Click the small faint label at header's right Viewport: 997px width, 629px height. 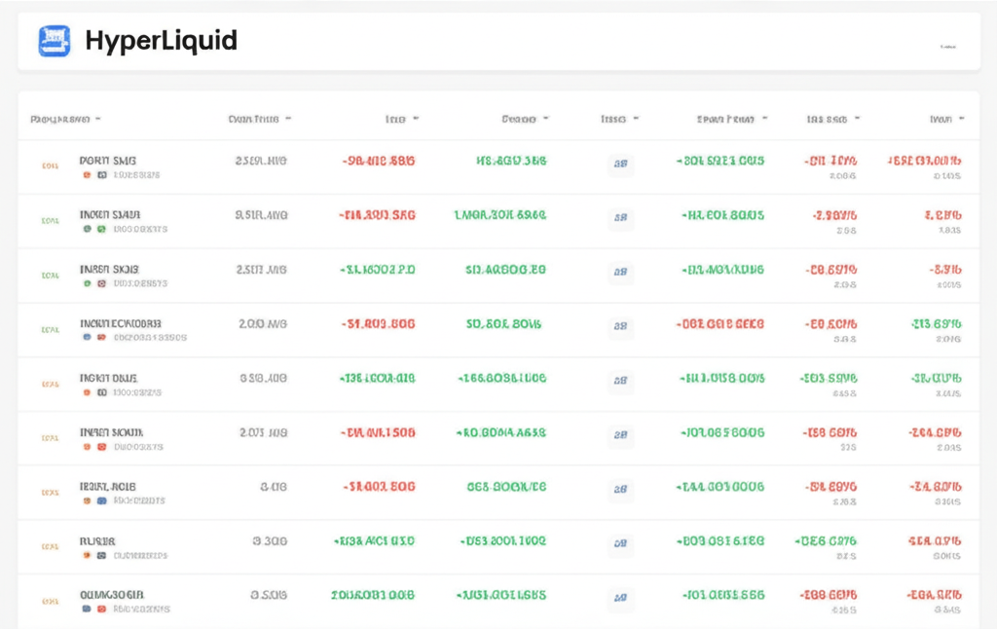(x=948, y=47)
